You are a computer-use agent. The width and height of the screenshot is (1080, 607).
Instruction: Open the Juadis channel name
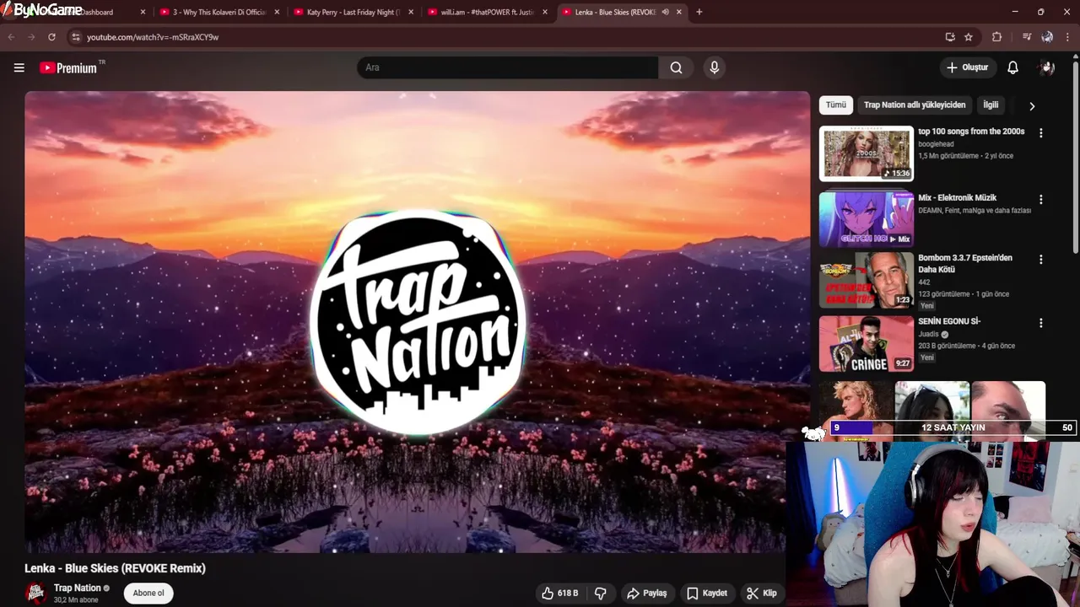[928, 335]
